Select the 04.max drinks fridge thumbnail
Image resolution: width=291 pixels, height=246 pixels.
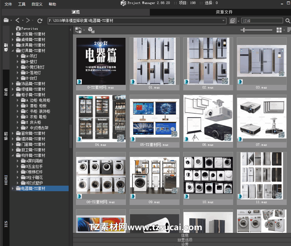pos(101,119)
